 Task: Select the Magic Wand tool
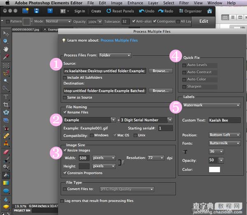coord(6,81)
